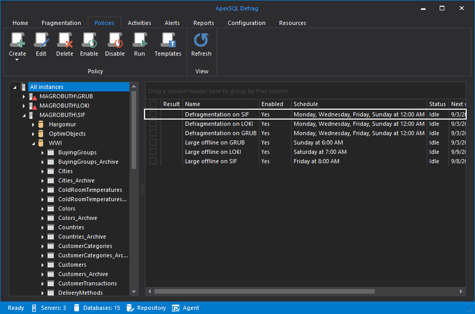Screen dimensions: 475x314
Task: Switch to the Reports tab
Action: click(204, 23)
